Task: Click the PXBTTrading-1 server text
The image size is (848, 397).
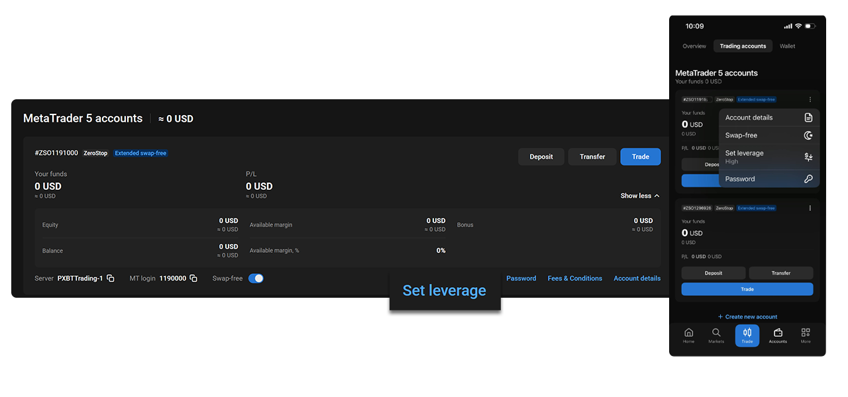Action: tap(80, 279)
